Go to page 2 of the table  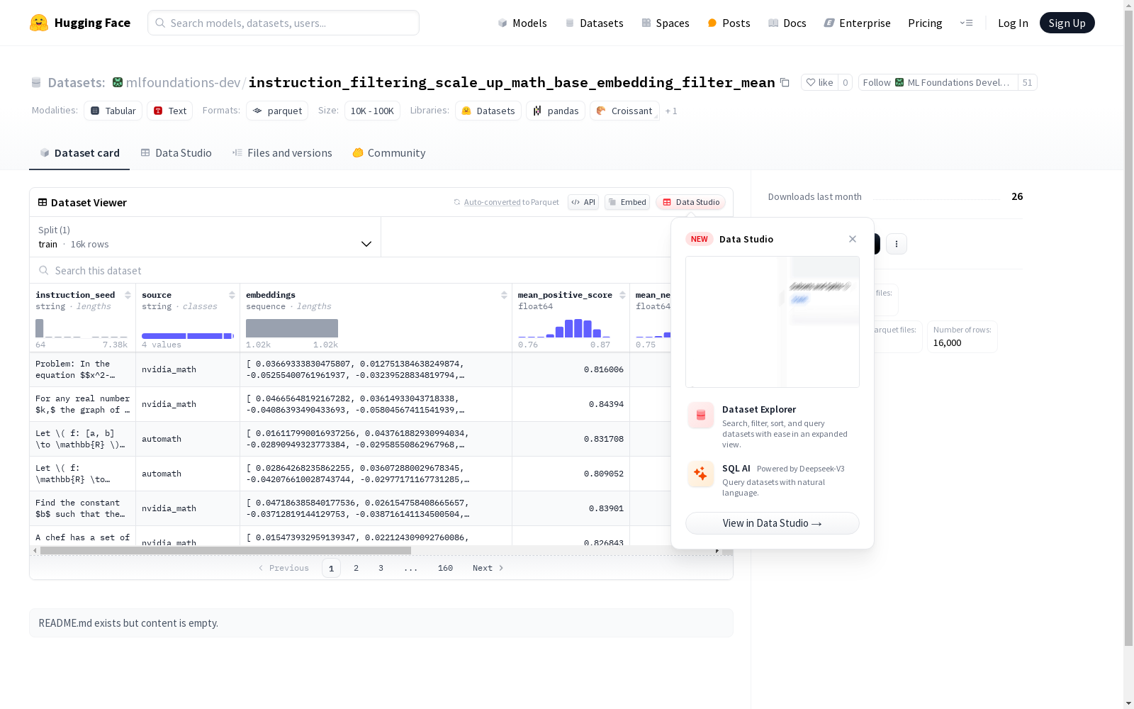pyautogui.click(x=356, y=568)
